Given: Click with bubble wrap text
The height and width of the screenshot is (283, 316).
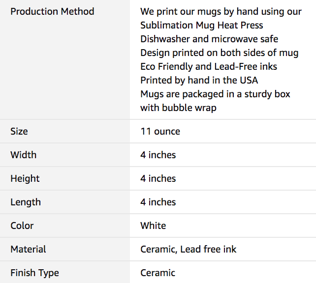Looking at the screenshot, I should click(x=178, y=108).
